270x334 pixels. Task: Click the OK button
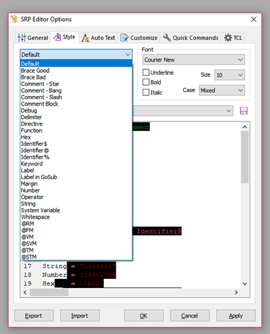pos(144,315)
